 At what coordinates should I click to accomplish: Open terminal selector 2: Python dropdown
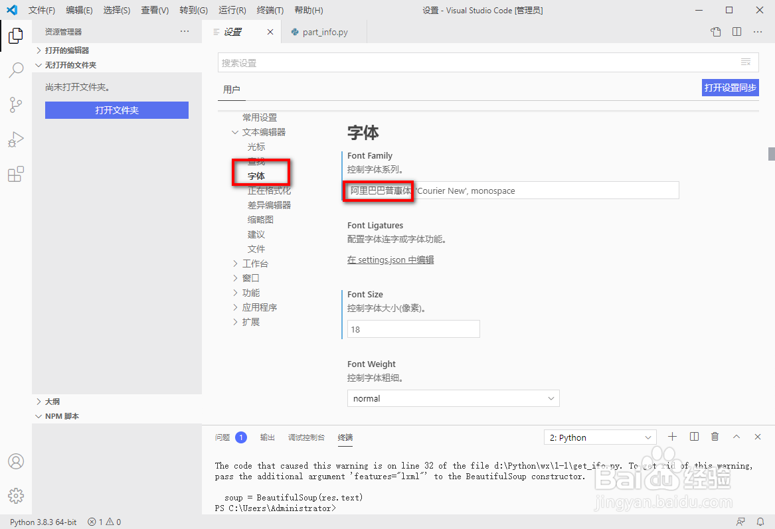[x=600, y=437]
